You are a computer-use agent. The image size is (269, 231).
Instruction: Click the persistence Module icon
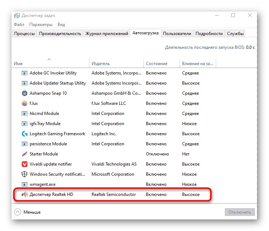pos(25,144)
